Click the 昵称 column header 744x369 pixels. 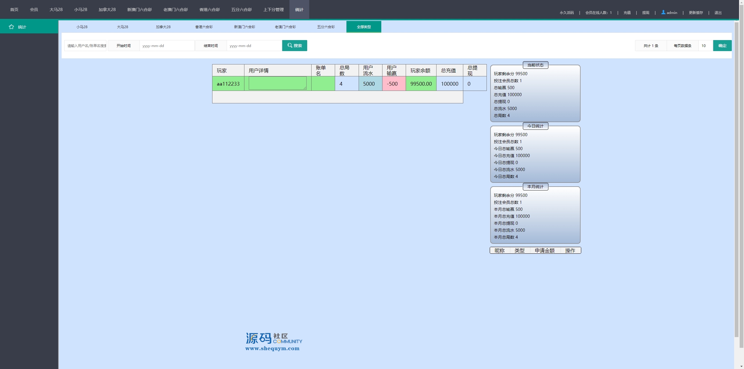point(500,250)
